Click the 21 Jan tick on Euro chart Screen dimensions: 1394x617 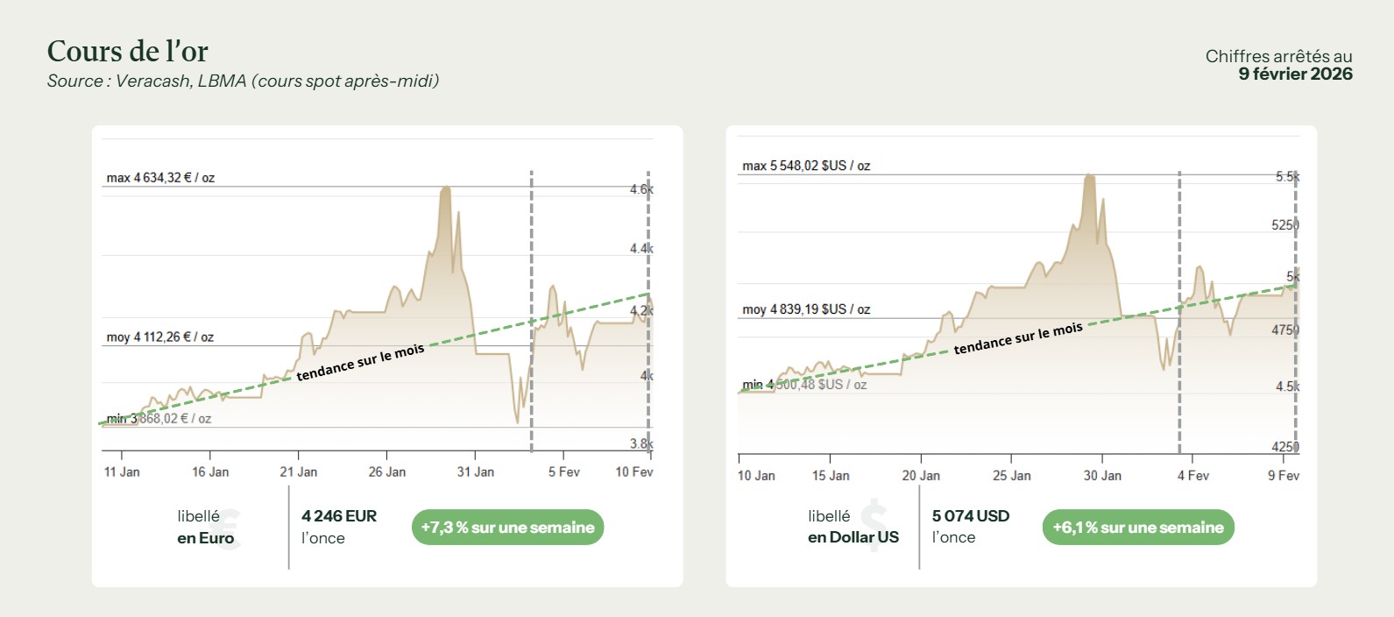tap(298, 472)
